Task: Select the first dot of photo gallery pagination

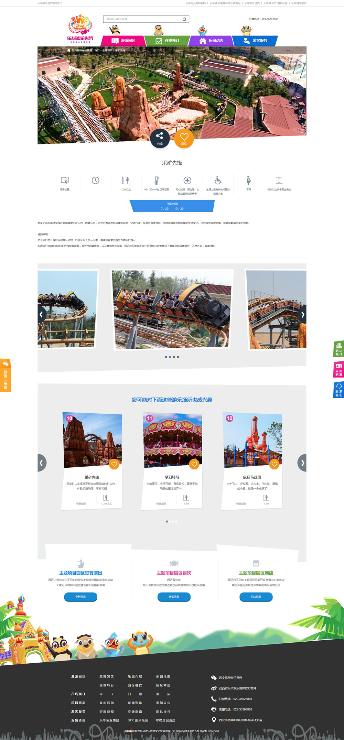Action: [x=166, y=357]
